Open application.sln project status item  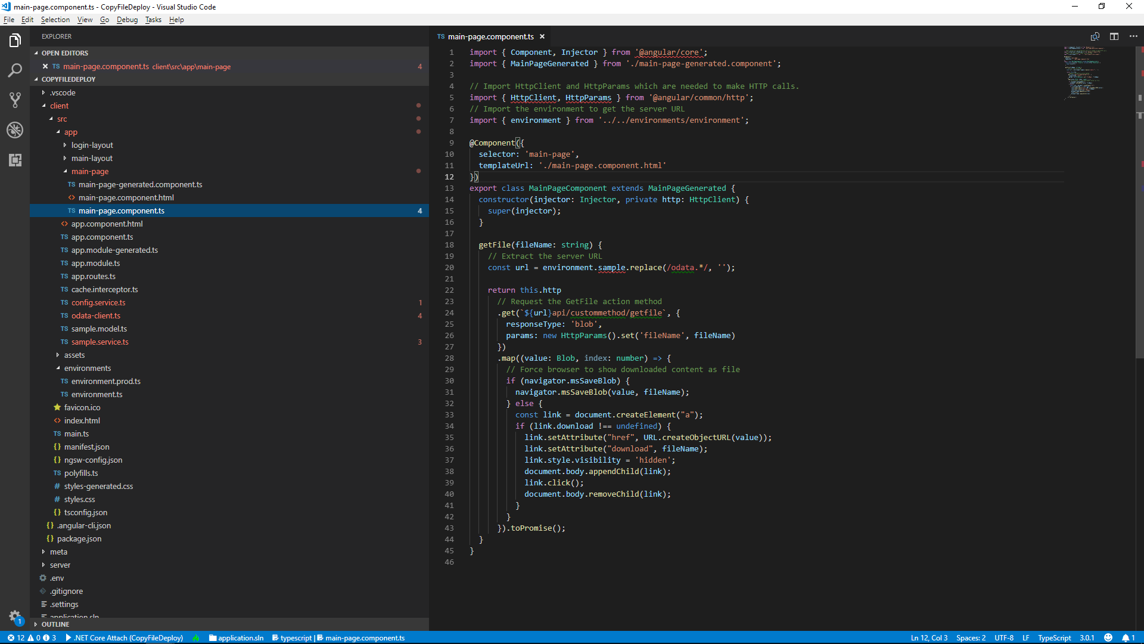(237, 637)
